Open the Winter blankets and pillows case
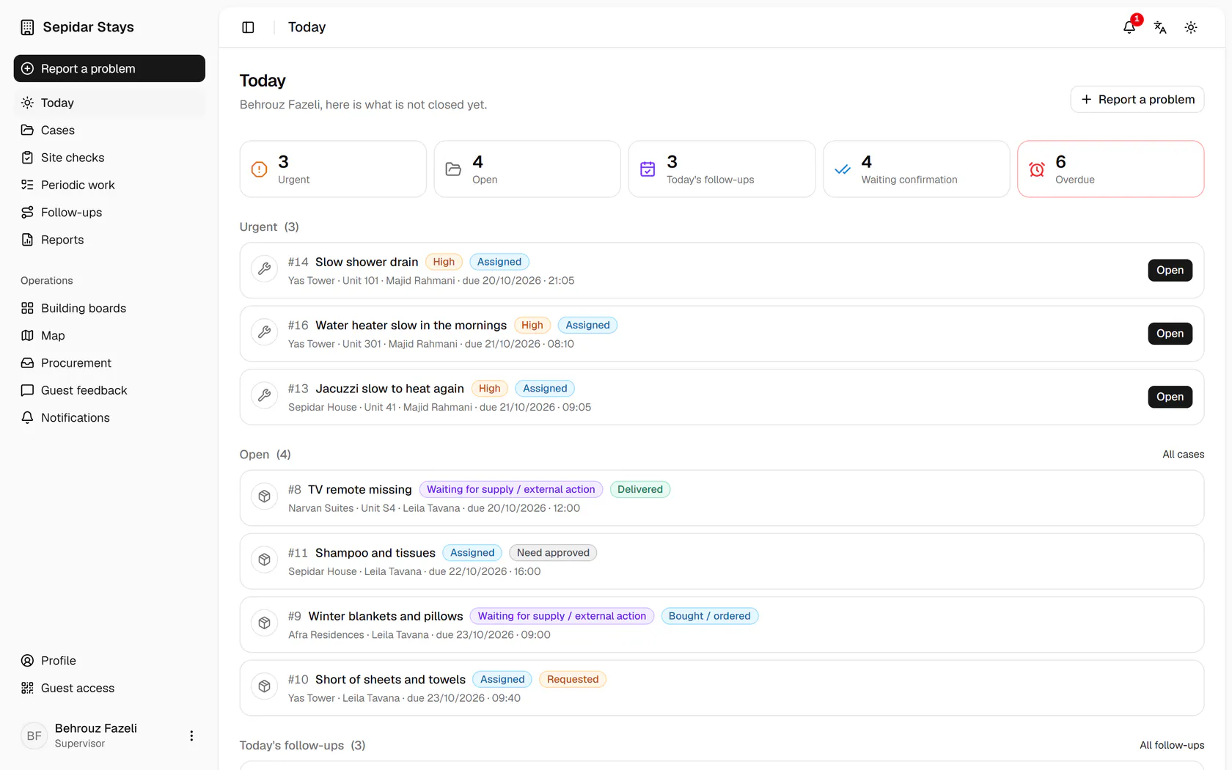 [722, 625]
